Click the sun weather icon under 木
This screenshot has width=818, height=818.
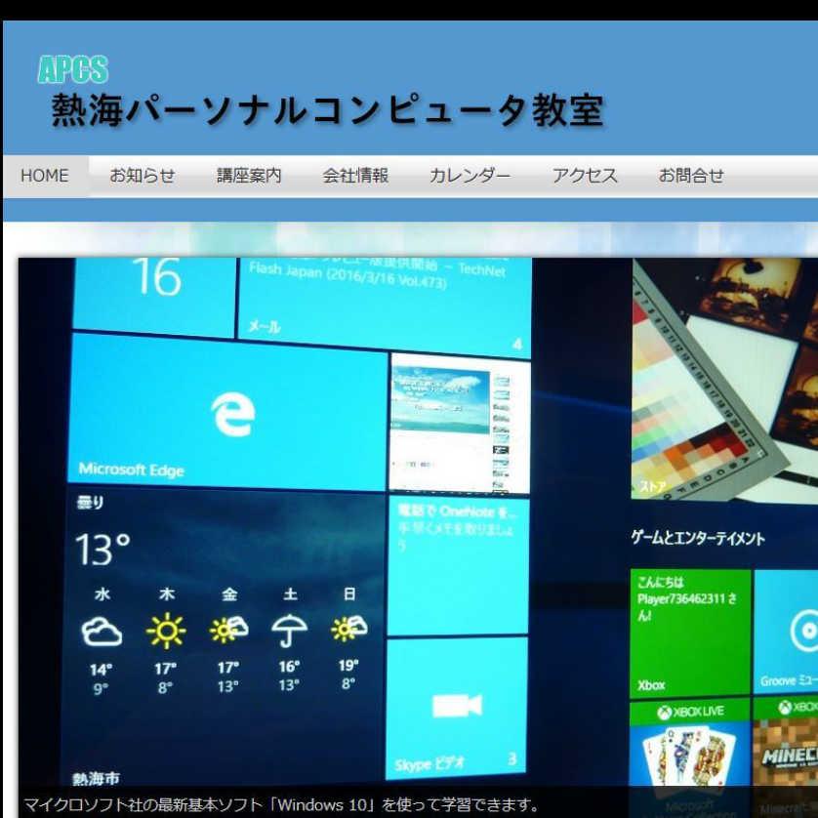pos(166,632)
